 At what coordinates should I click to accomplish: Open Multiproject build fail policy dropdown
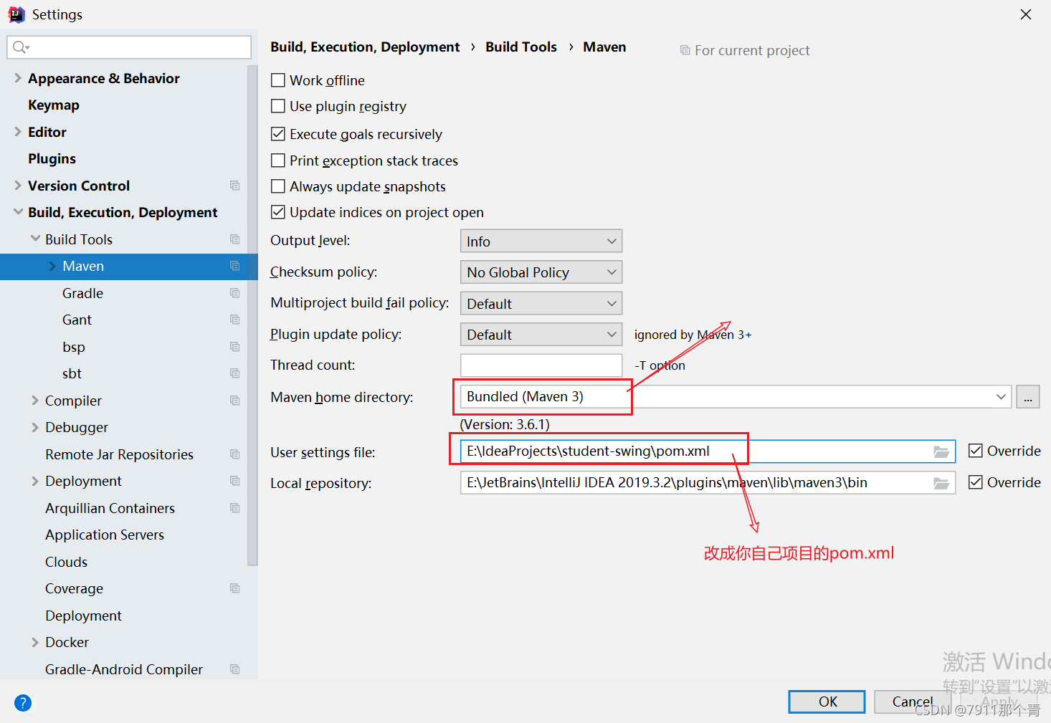click(541, 303)
